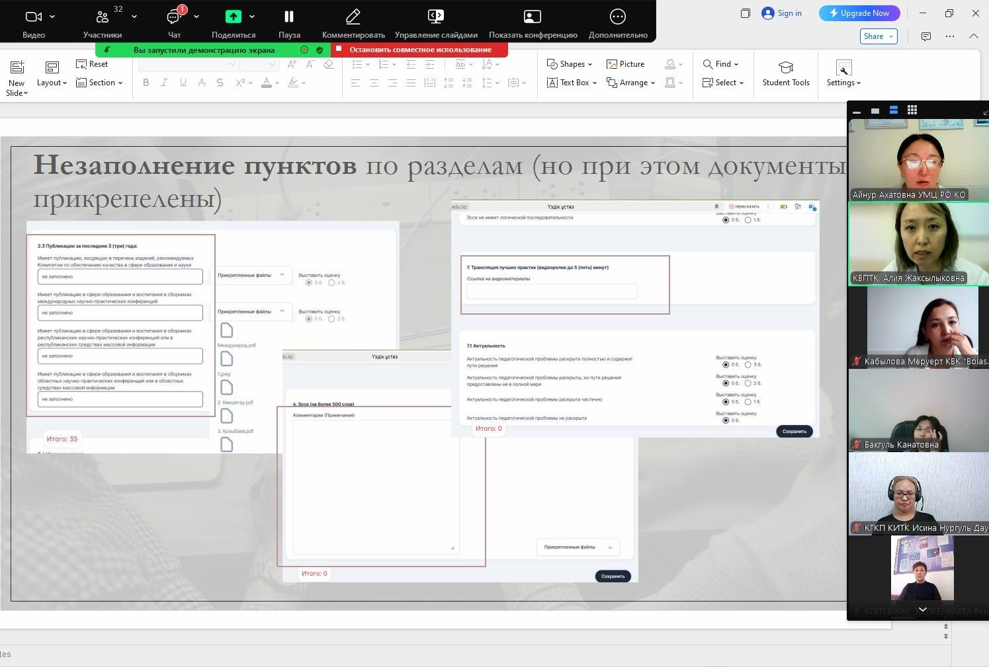Open the Комментировать annotation tool

click(353, 23)
